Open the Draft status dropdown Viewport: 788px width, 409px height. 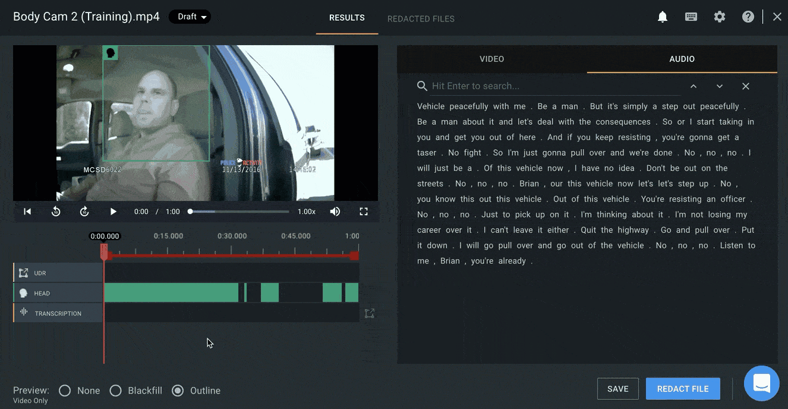(x=190, y=17)
